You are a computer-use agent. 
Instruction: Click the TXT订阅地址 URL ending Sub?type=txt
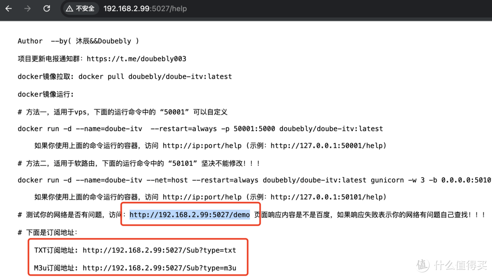159,250
